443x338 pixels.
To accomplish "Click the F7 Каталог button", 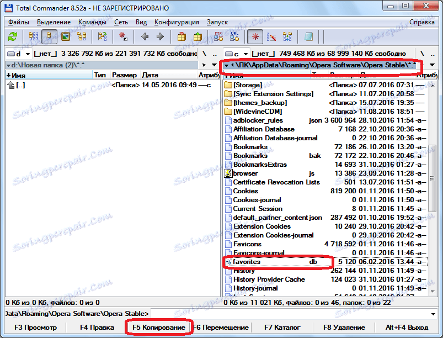I will click(282, 328).
